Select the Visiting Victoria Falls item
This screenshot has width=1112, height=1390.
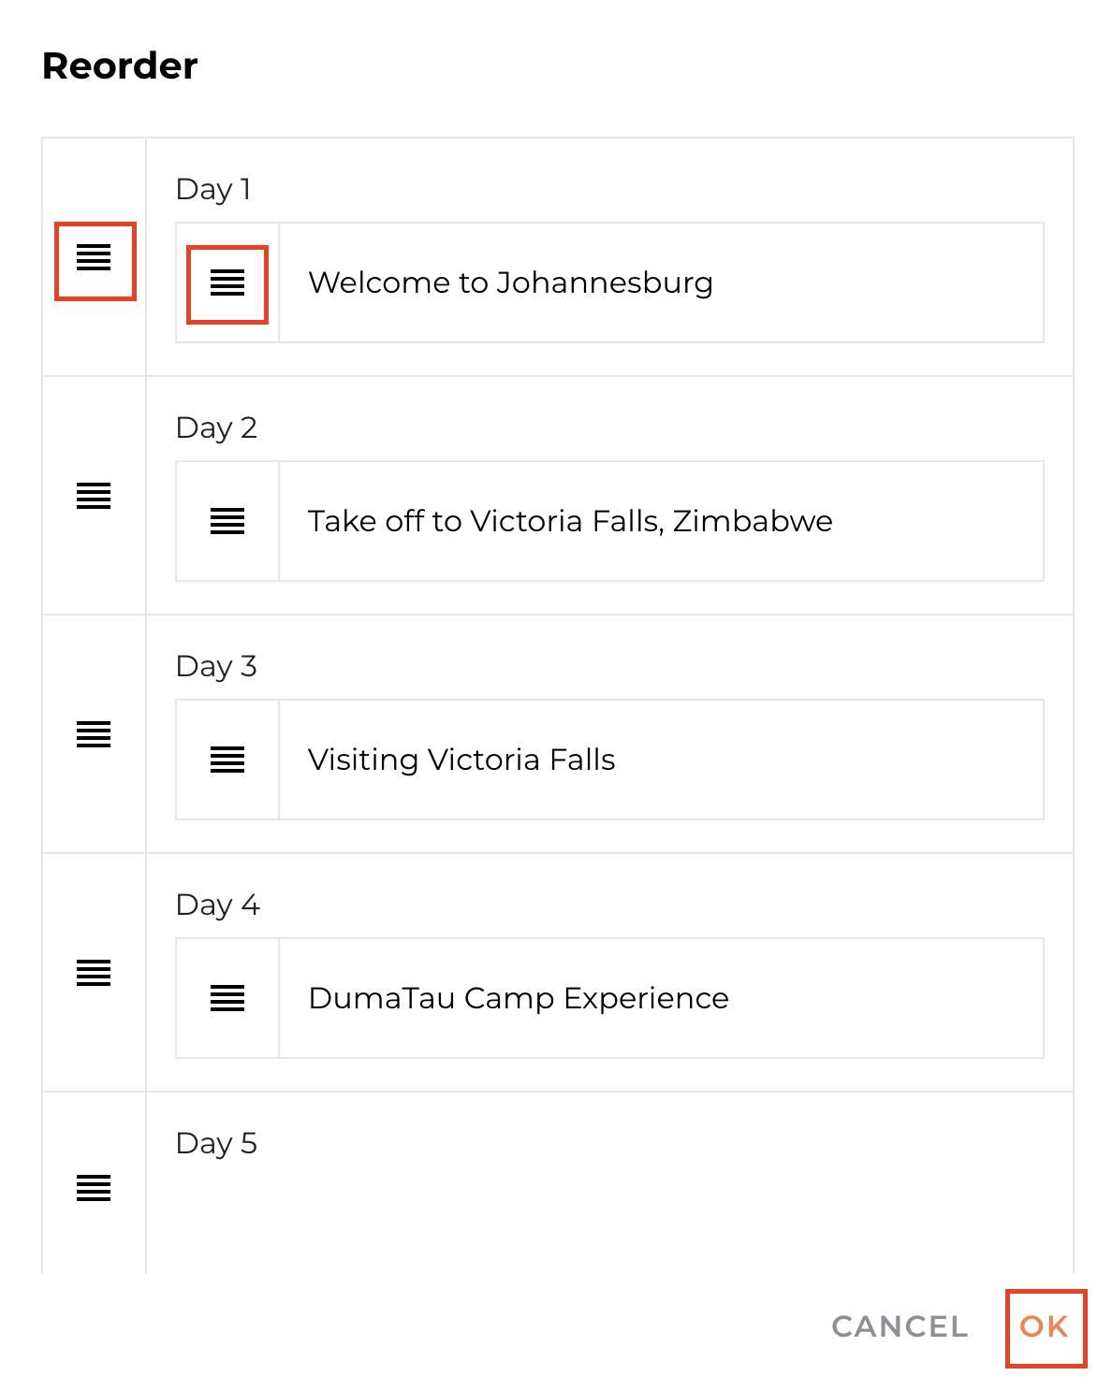coord(461,760)
